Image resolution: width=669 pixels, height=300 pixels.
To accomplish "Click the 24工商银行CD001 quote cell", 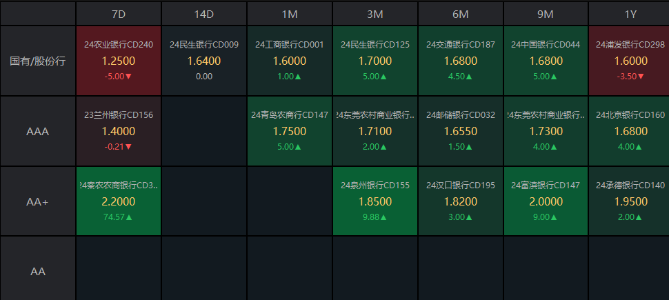I will point(290,61).
